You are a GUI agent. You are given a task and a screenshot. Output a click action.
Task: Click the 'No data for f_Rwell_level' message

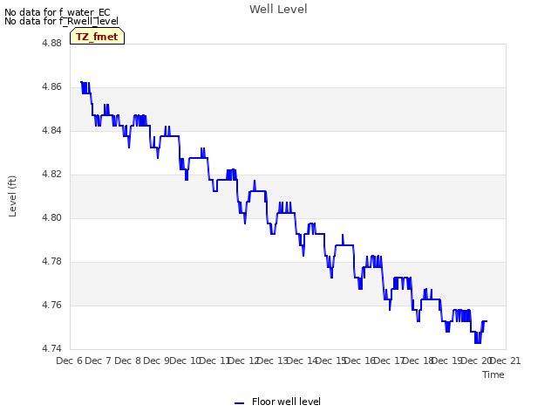(x=61, y=21)
